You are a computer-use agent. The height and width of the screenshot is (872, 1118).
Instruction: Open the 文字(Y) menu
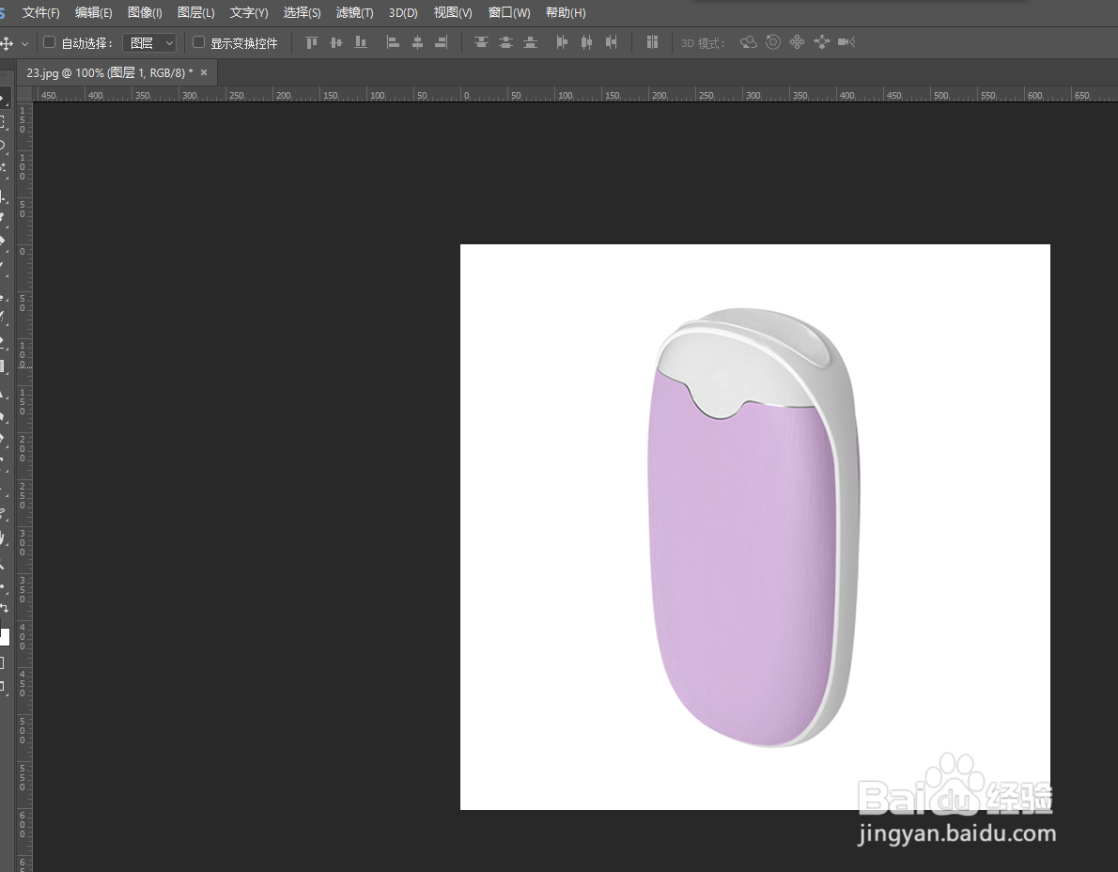point(249,13)
